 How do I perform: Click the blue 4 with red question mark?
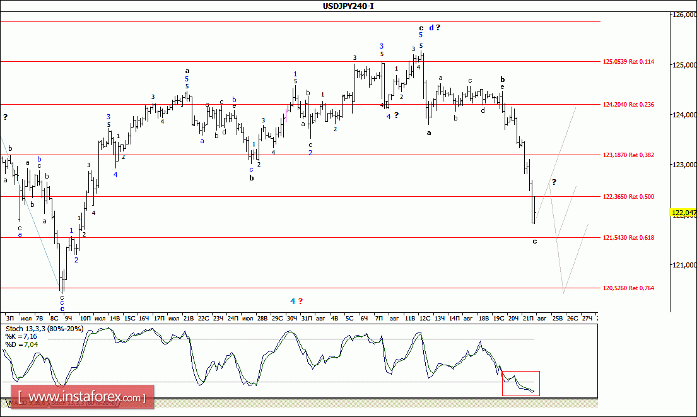point(296,301)
